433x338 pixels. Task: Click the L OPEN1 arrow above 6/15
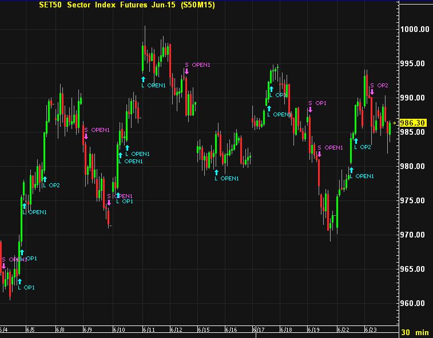coord(216,171)
